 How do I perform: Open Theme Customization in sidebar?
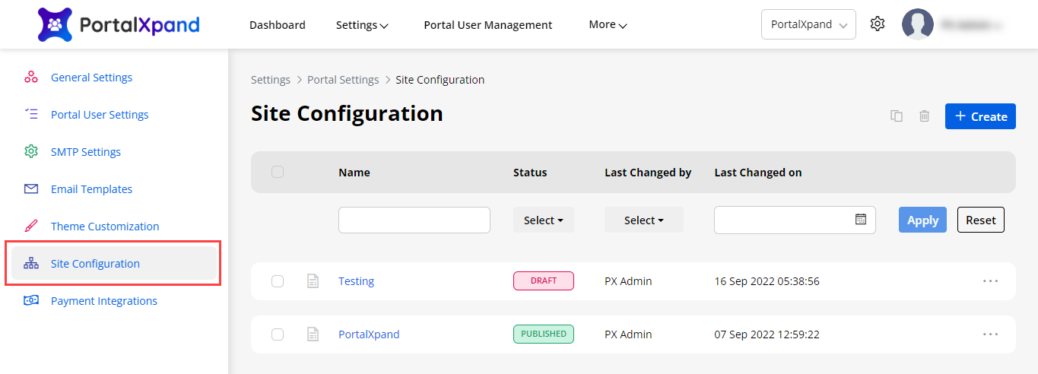[x=105, y=227]
